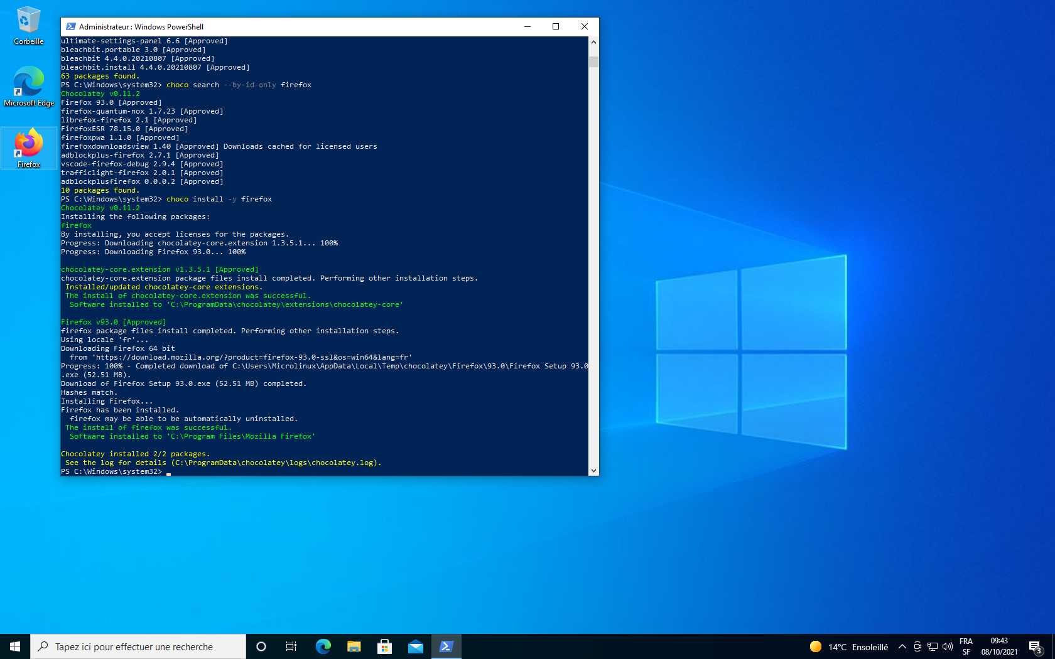
Task: Minimize the PowerShell window
Action: pos(527,26)
